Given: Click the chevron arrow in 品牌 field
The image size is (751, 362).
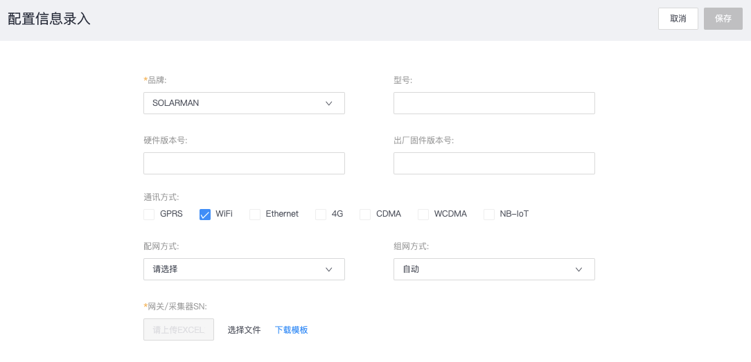Looking at the screenshot, I should coord(328,103).
